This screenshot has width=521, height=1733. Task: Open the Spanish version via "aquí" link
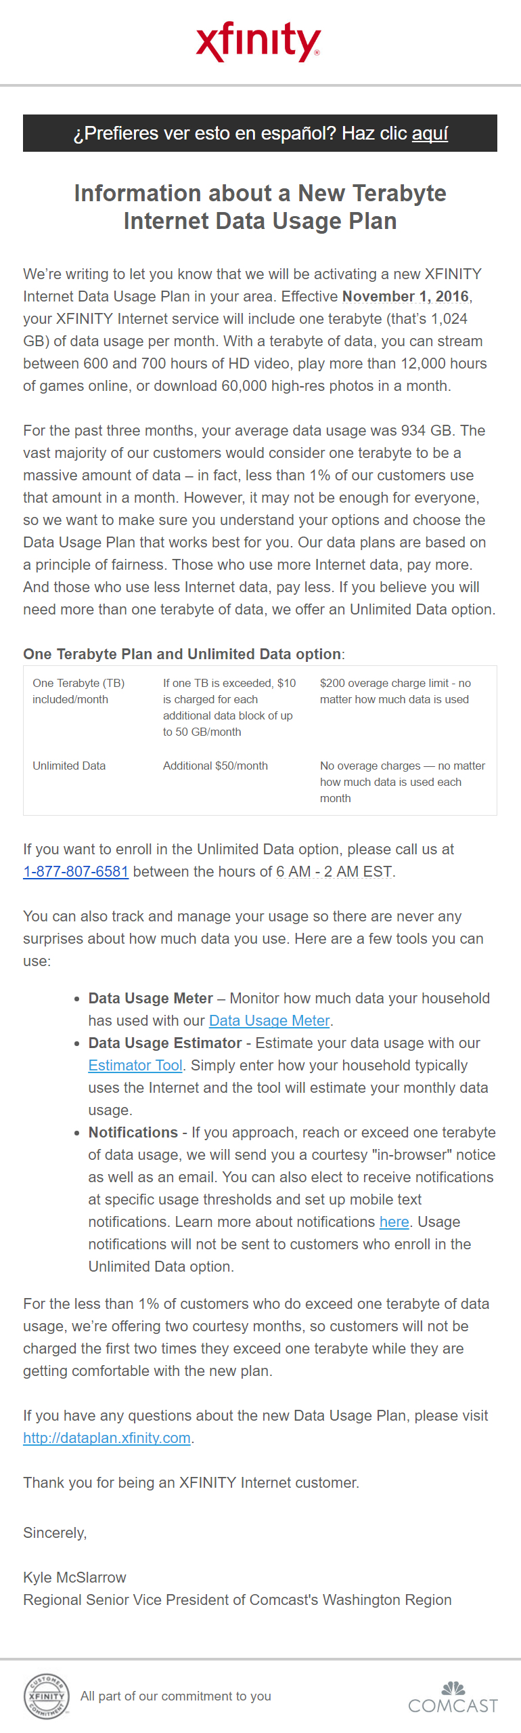pos(430,133)
